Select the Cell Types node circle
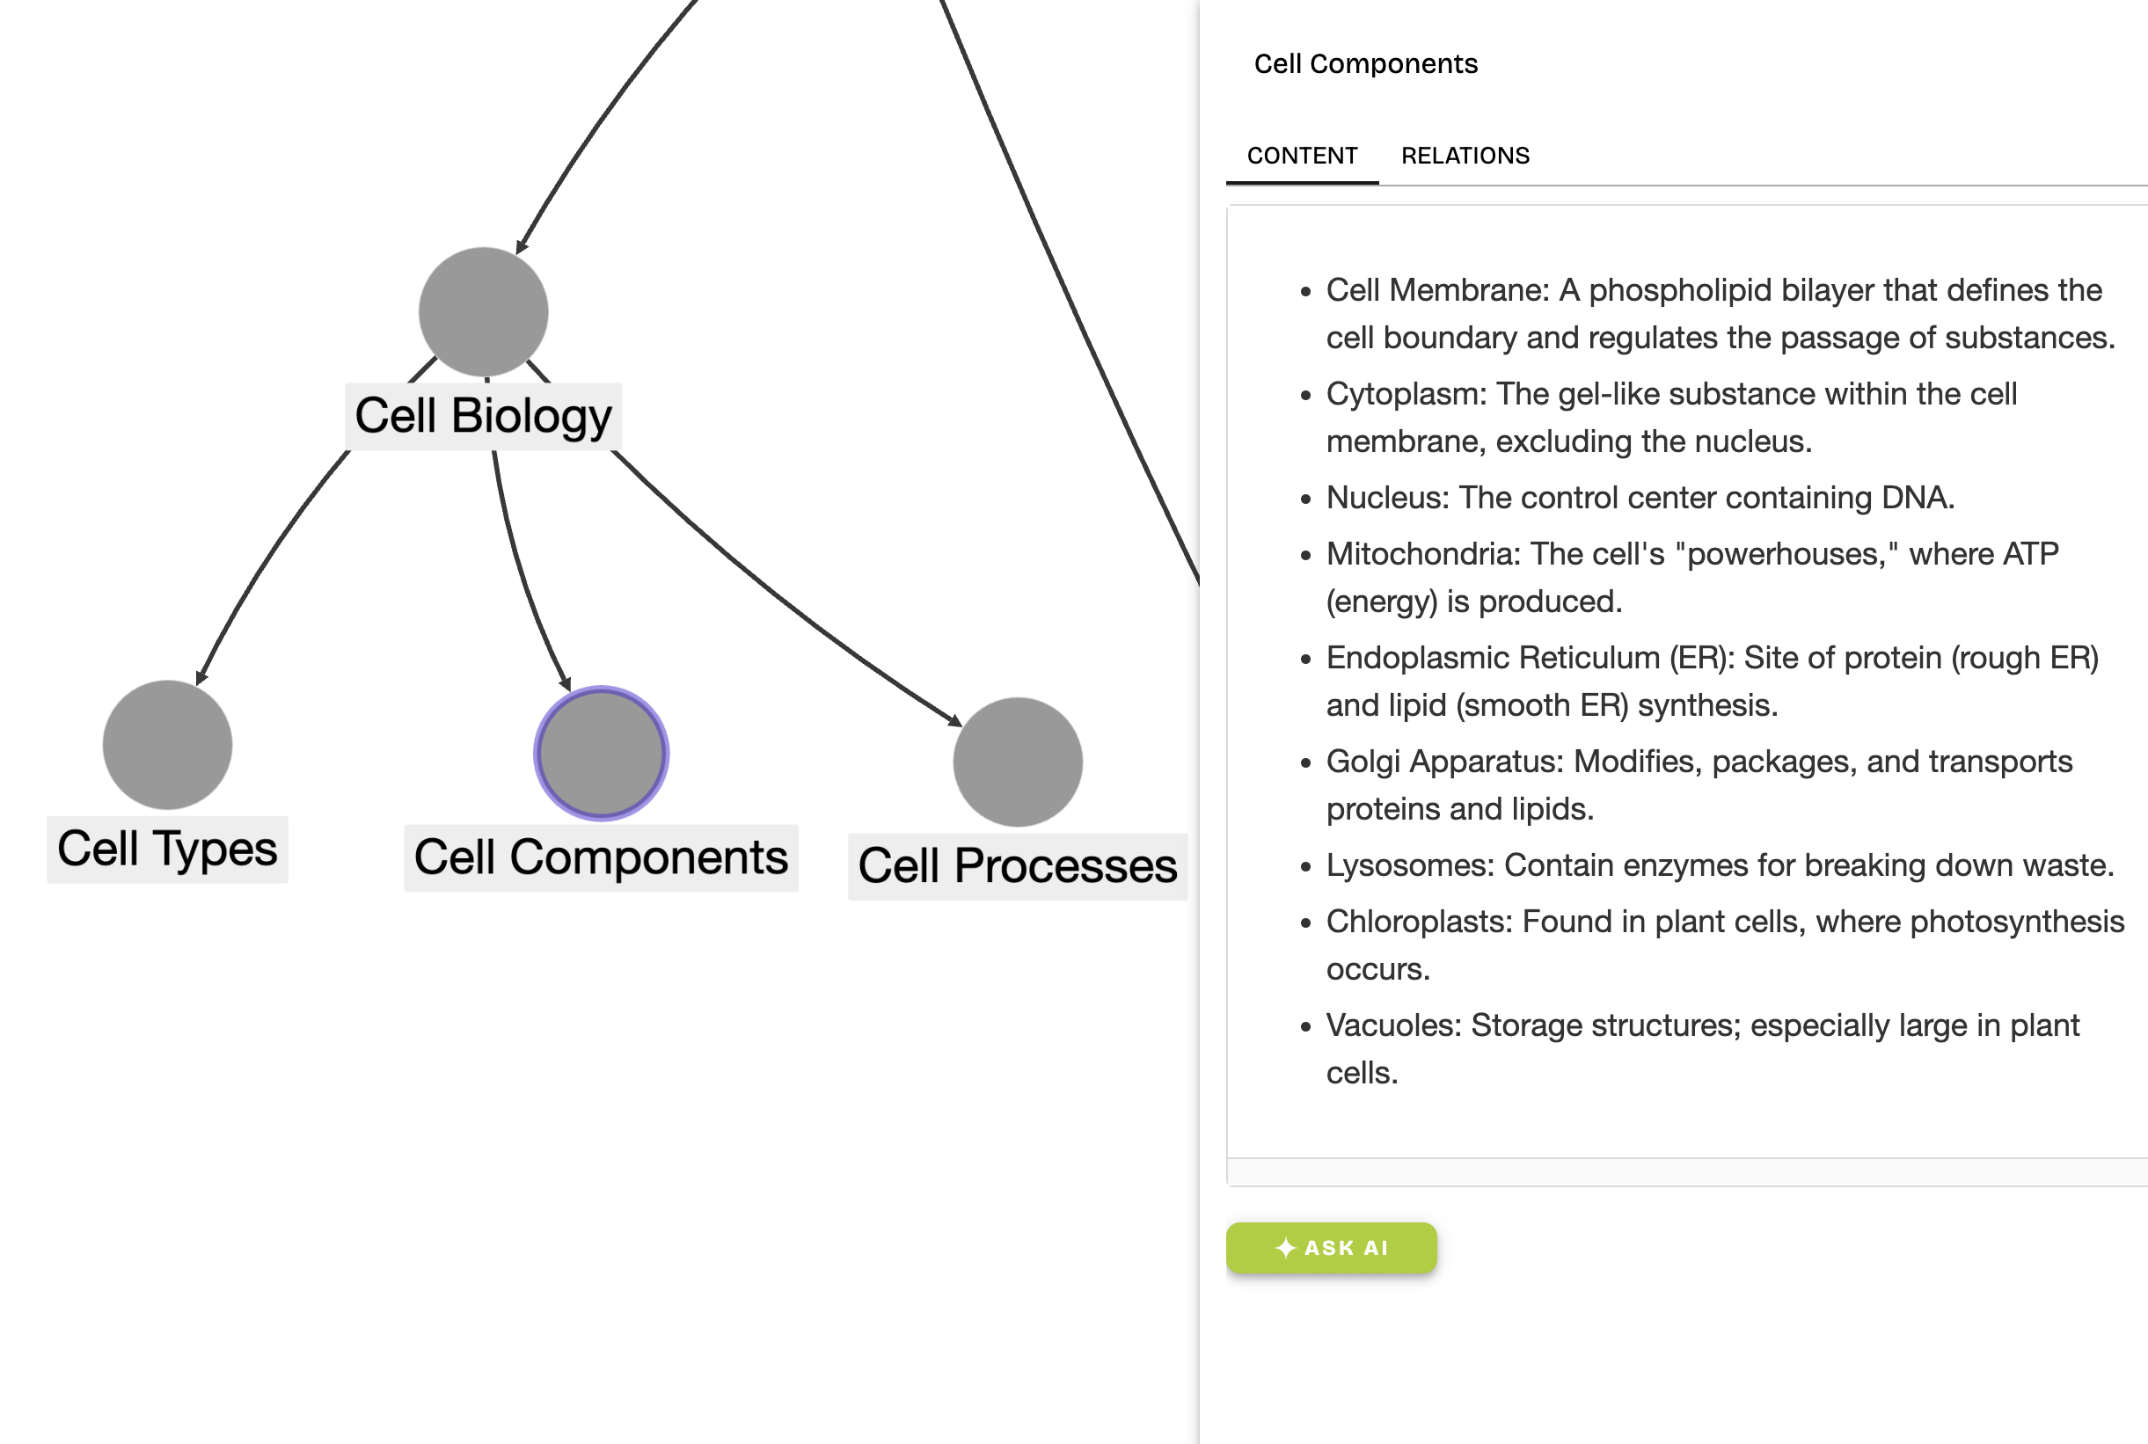The width and height of the screenshot is (2148, 1444). coord(168,745)
